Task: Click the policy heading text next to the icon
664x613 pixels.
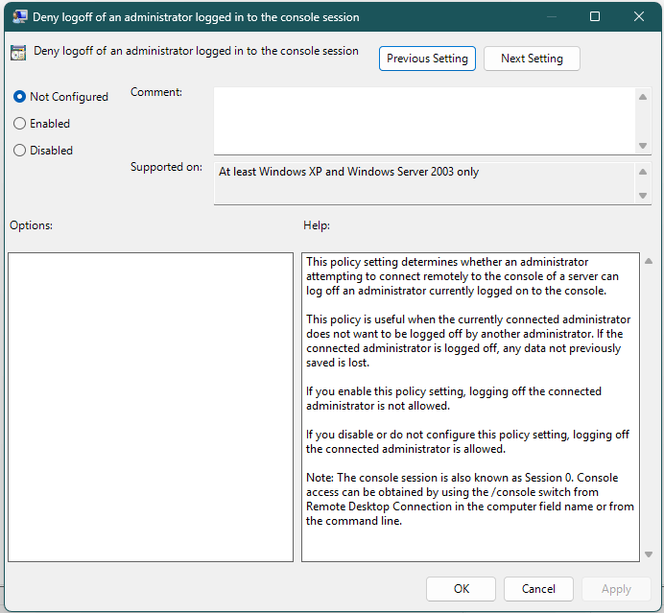Action: [196, 51]
